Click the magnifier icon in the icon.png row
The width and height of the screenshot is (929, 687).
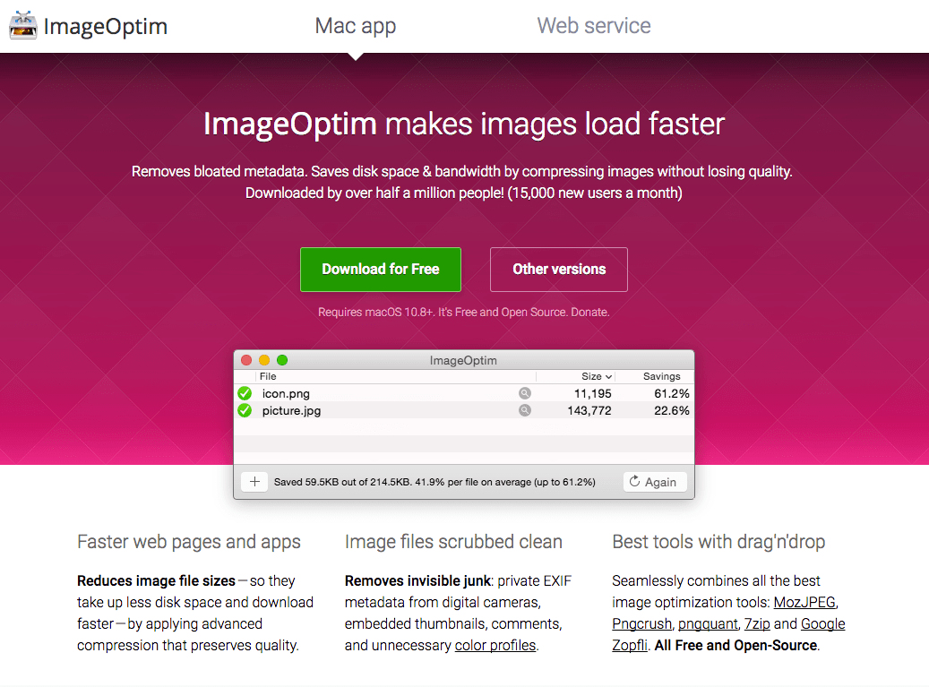(x=525, y=393)
